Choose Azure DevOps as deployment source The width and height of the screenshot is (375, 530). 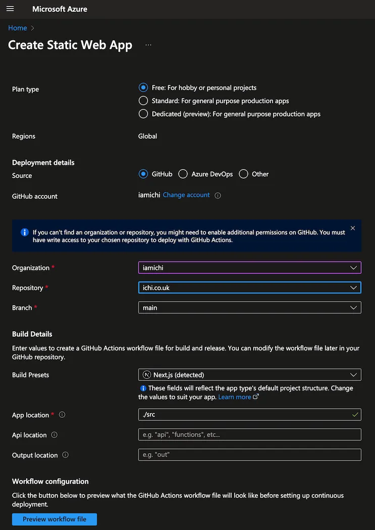pyautogui.click(x=183, y=174)
